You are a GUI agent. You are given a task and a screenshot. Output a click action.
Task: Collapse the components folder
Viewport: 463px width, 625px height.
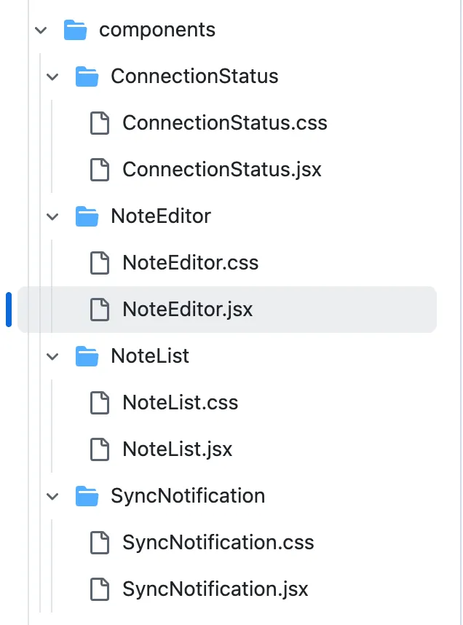41,30
